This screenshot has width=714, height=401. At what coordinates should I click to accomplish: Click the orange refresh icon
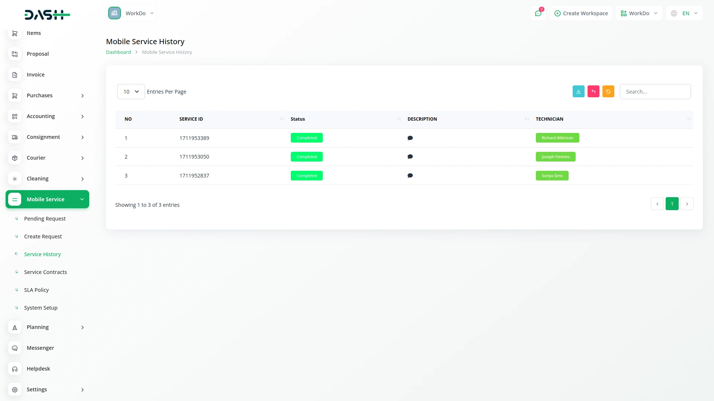tap(608, 91)
